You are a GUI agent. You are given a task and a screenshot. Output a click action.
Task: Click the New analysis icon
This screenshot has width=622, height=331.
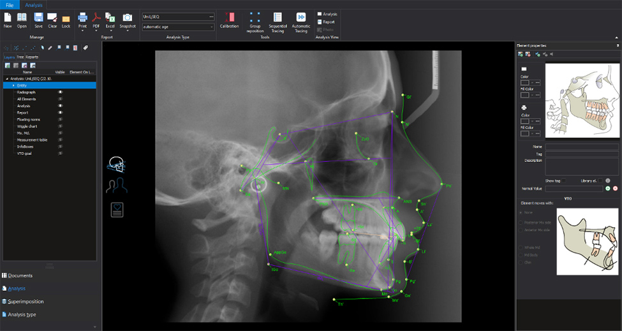coord(8,19)
